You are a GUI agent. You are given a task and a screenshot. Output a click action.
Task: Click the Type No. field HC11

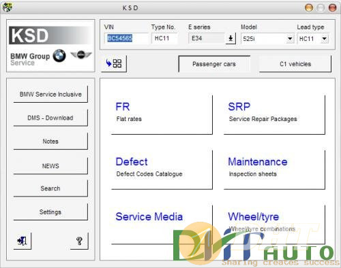[x=164, y=38]
